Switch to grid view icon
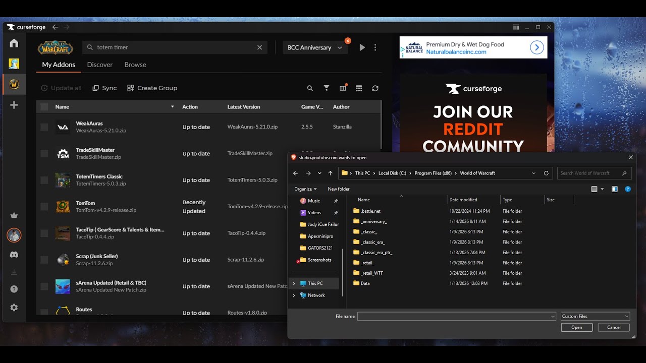This screenshot has width=646, height=363. point(359,88)
